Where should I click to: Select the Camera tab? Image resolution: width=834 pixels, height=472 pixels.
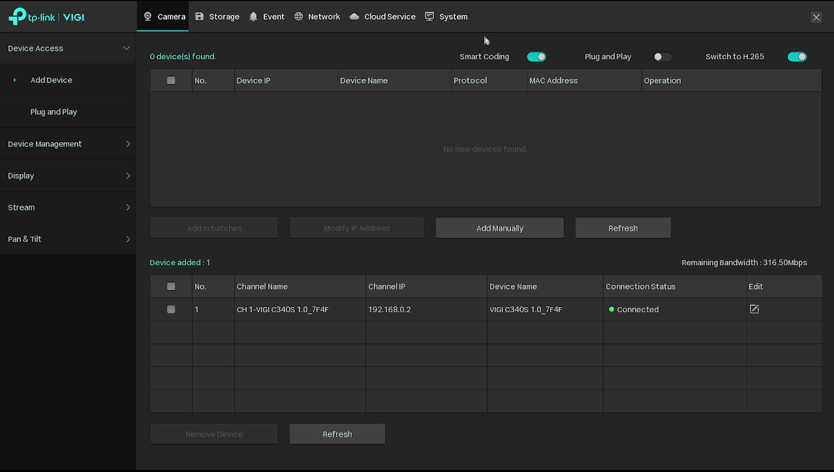click(164, 17)
